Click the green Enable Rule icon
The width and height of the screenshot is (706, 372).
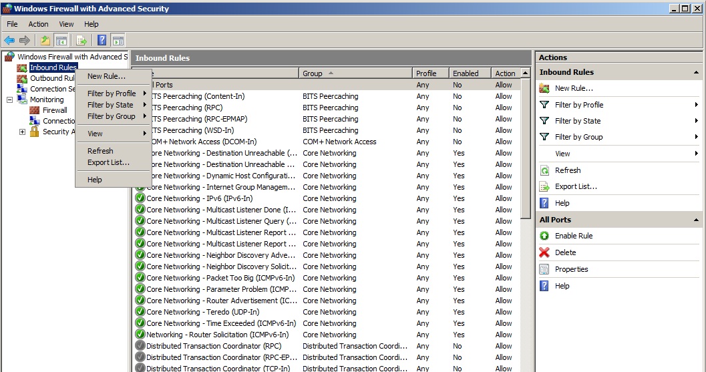click(x=544, y=236)
